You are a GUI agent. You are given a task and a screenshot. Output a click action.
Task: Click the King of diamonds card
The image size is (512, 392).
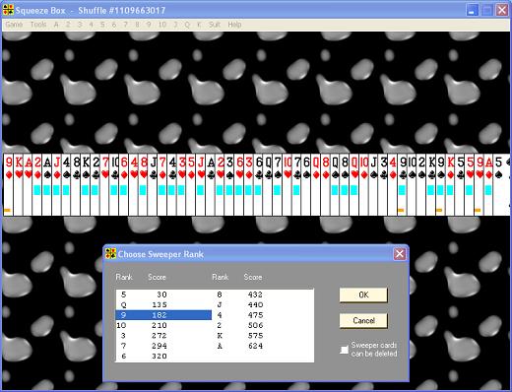click(x=451, y=185)
